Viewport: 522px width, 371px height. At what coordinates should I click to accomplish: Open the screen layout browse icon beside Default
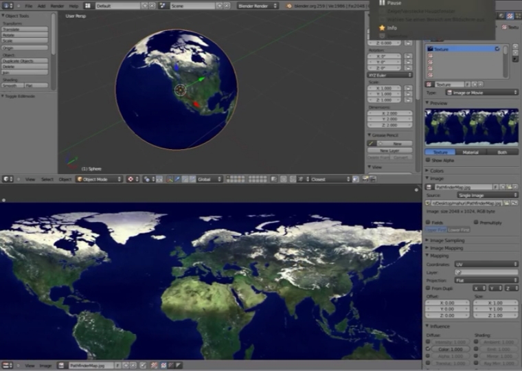click(87, 5)
